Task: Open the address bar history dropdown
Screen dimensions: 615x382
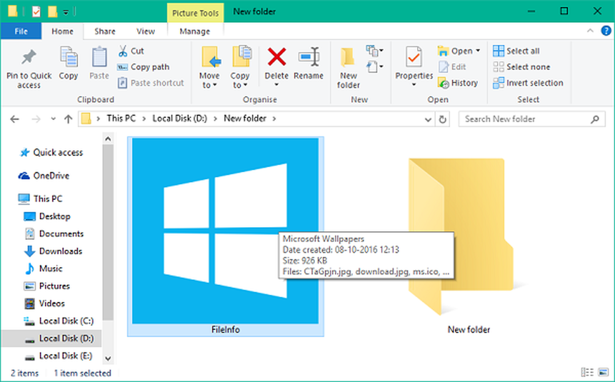Action: click(x=429, y=119)
